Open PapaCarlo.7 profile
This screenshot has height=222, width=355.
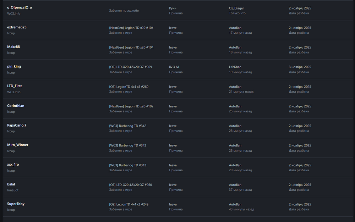coord(17,125)
